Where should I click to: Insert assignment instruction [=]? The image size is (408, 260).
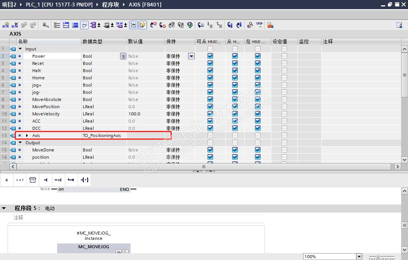pos(84,180)
